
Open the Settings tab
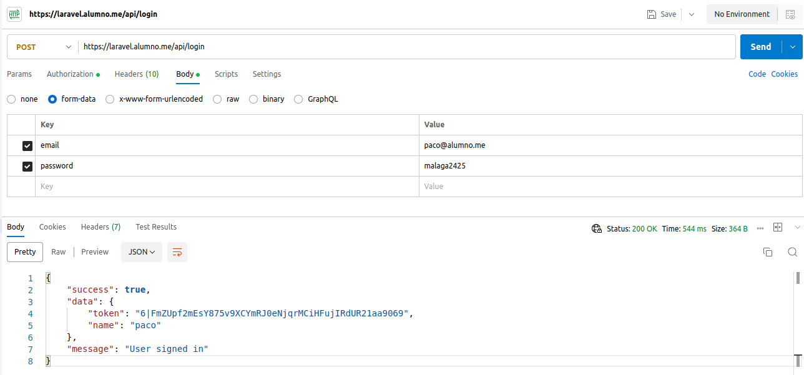[267, 74]
